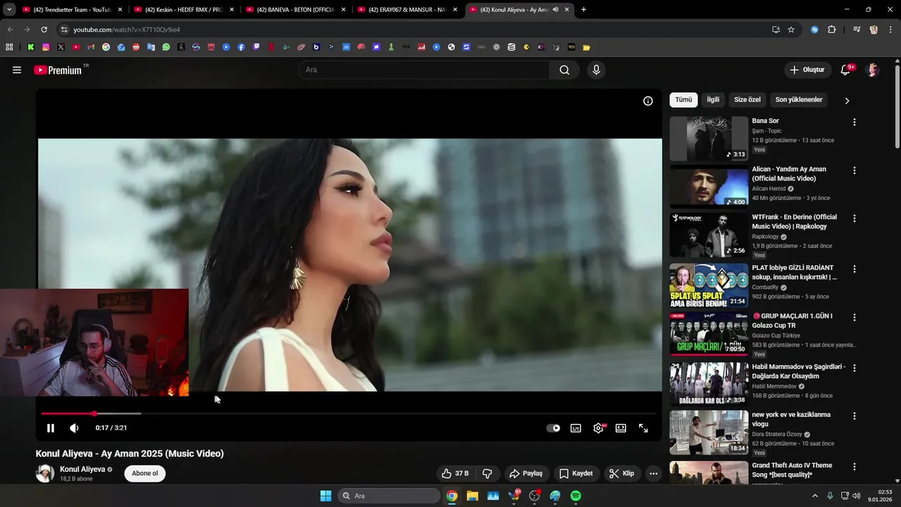
Task: Open options for Habil Məmmədov video
Action: 855,368
